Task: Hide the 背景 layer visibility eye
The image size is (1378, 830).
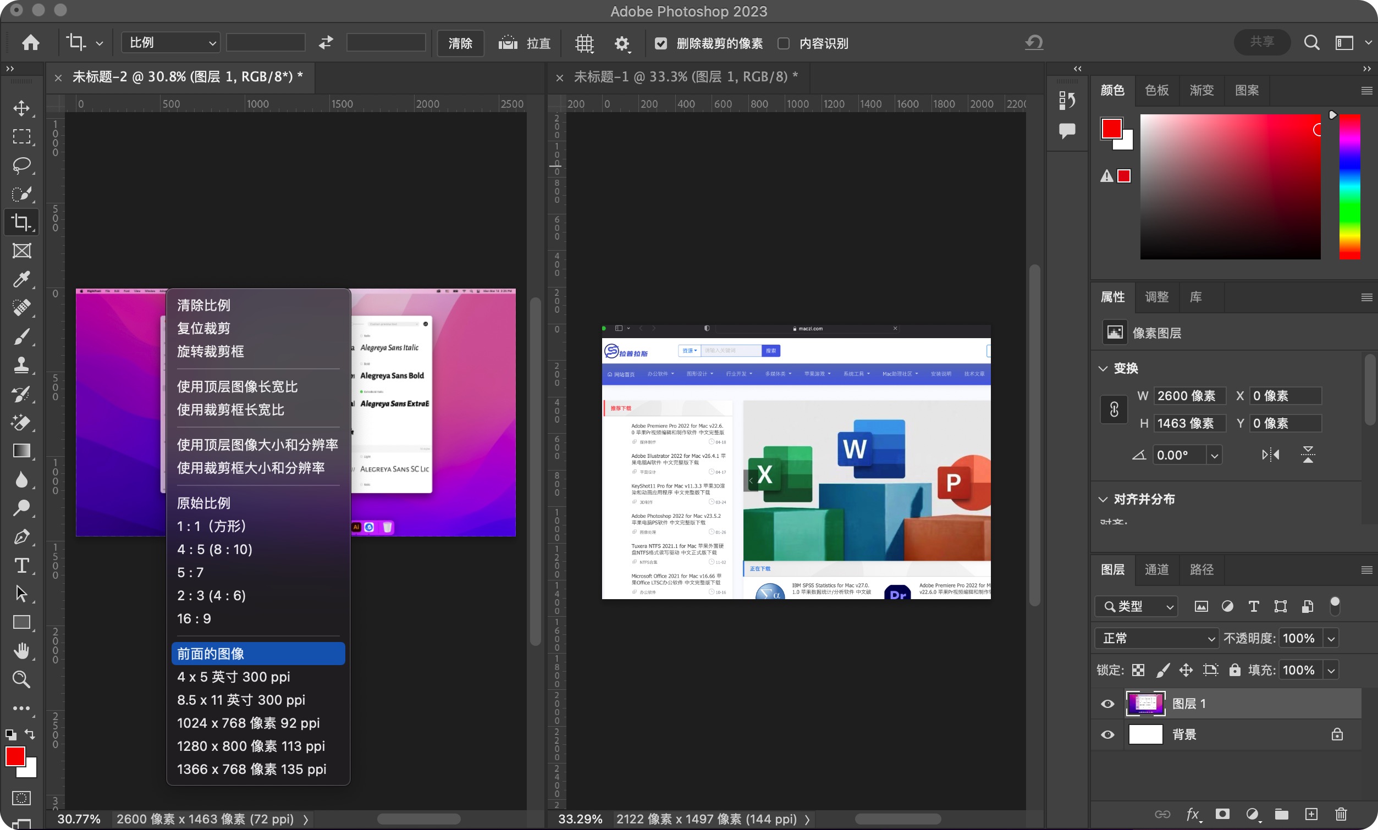Action: 1107,734
